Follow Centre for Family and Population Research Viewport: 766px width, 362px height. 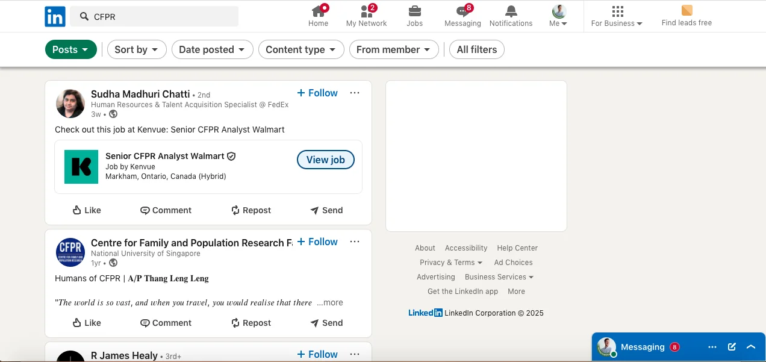317,242
